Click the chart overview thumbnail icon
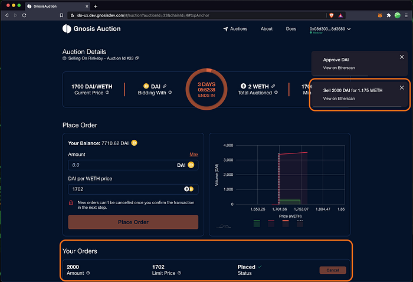The width and height of the screenshot is (413, 282). click(224, 226)
